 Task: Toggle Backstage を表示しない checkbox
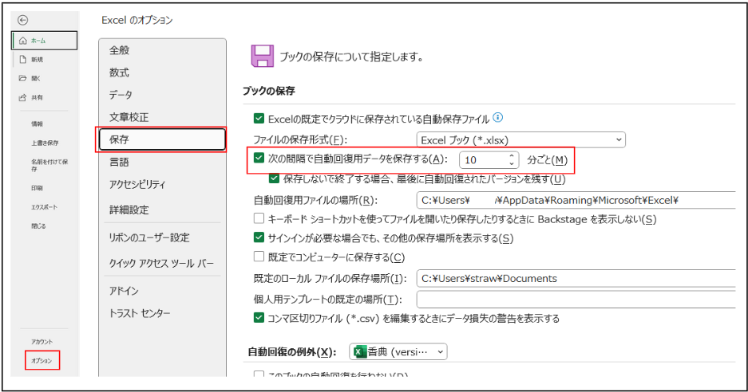point(259,218)
